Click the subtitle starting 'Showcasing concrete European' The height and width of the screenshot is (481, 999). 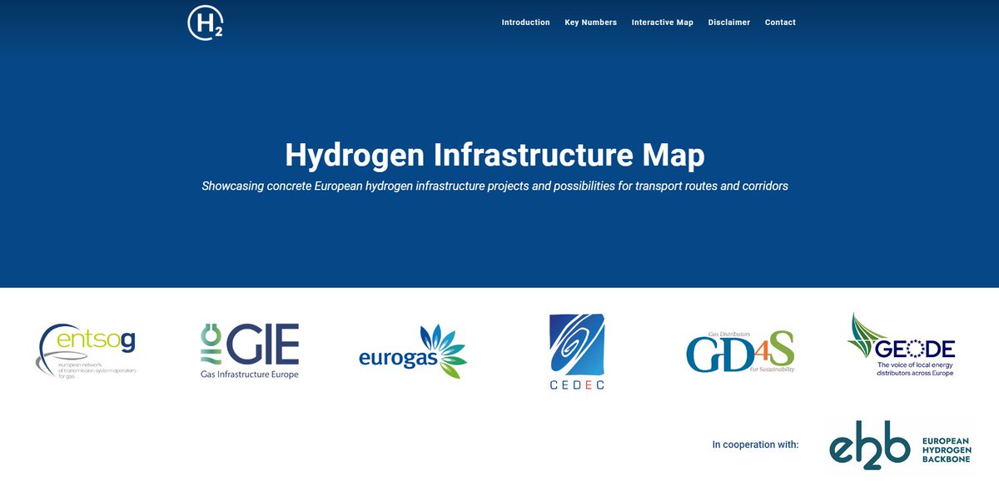(495, 186)
